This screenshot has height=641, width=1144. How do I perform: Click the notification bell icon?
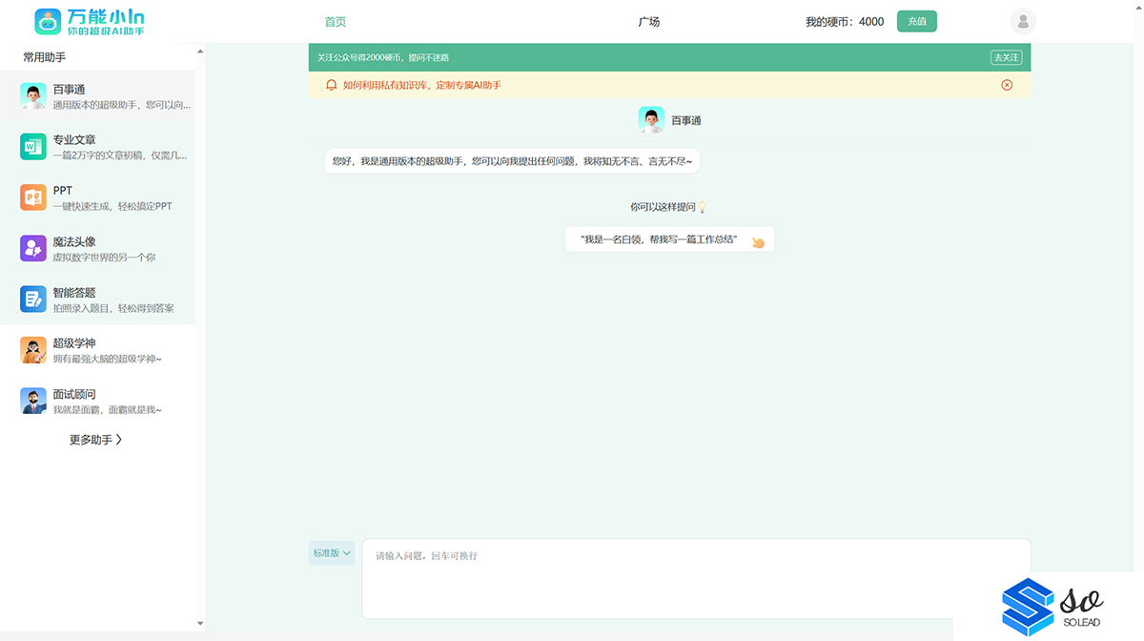332,85
